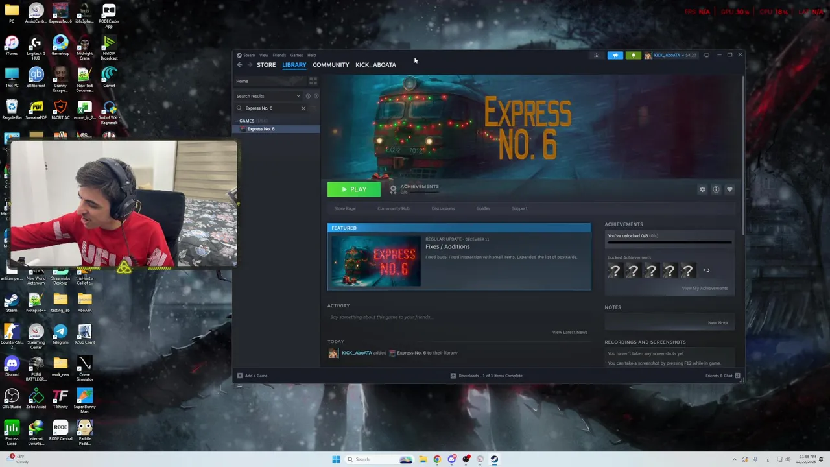Click the activity comment input field

(x=458, y=317)
